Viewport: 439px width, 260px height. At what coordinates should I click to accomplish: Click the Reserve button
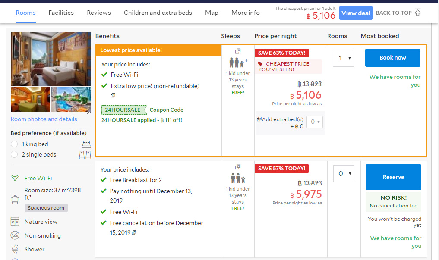point(393,177)
